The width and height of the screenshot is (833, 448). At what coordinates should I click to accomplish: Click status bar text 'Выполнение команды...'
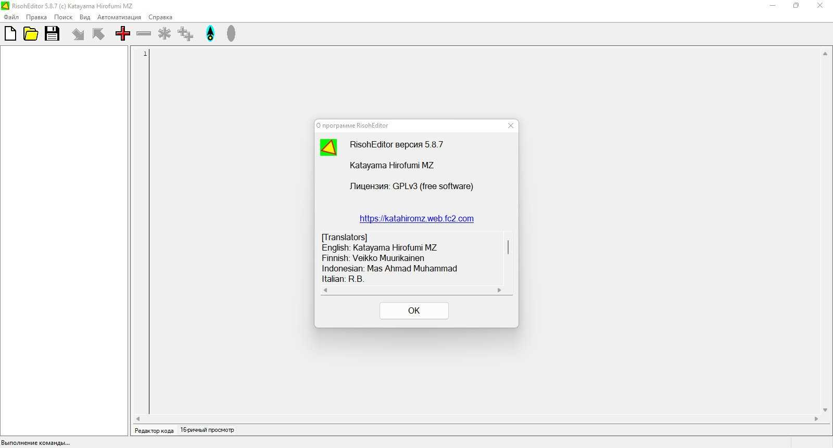pyautogui.click(x=35, y=443)
